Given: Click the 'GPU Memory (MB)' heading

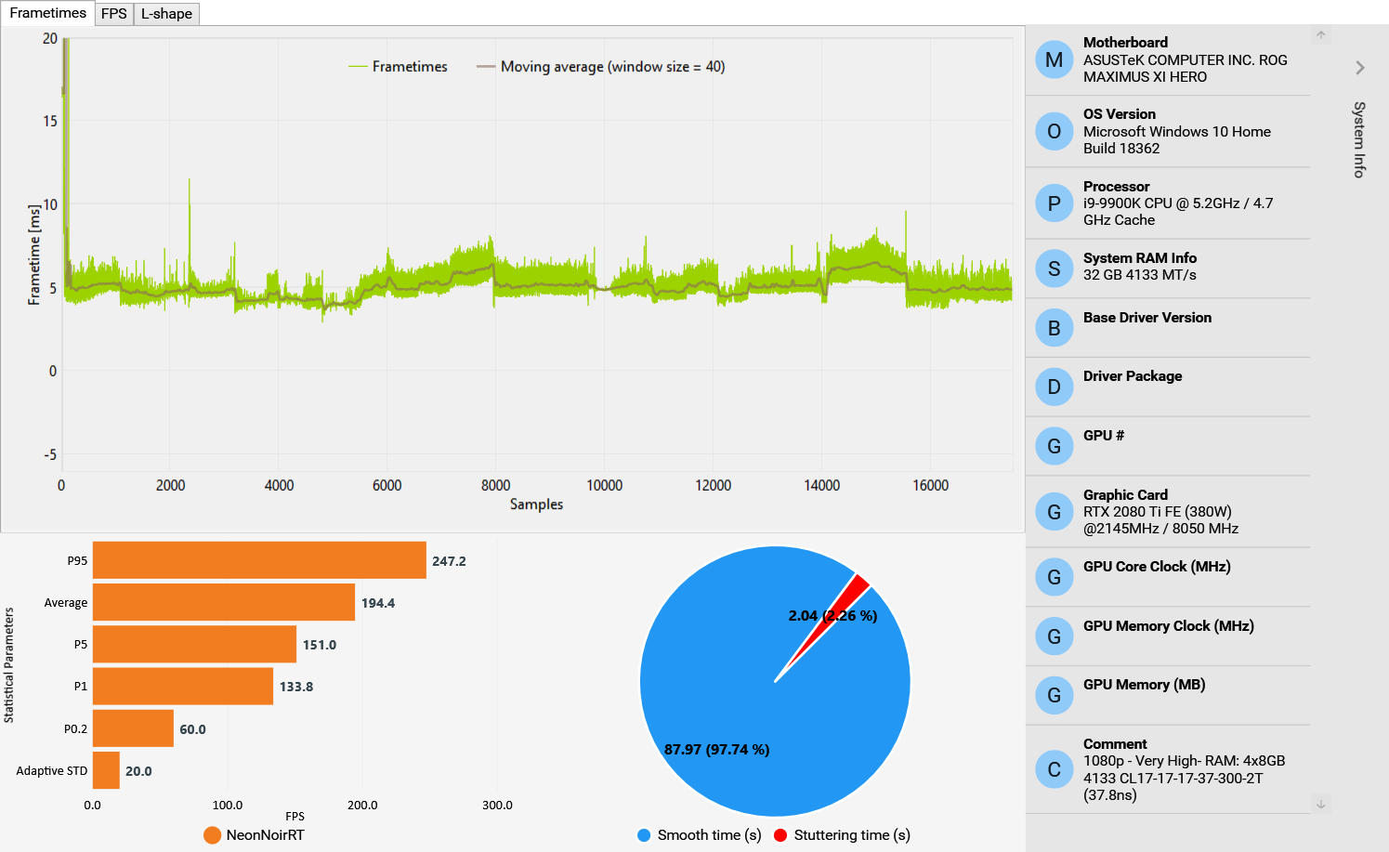Looking at the screenshot, I should click(x=1145, y=685).
